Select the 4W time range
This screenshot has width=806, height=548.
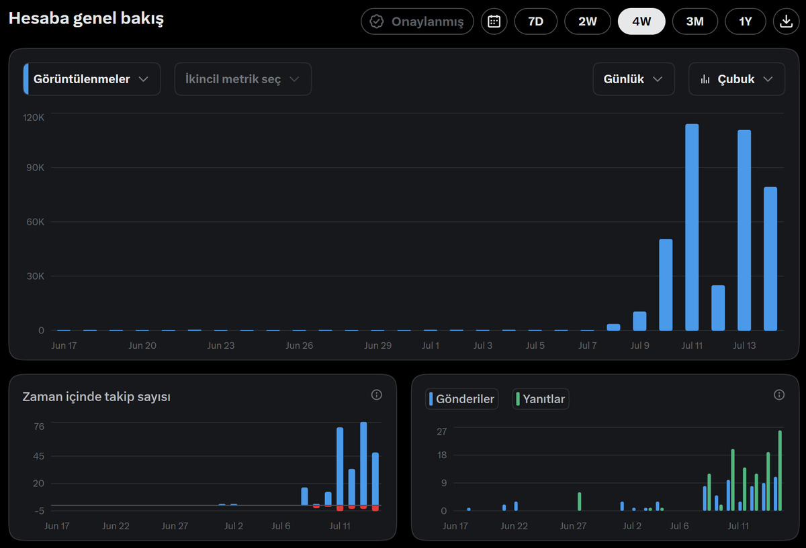point(641,21)
